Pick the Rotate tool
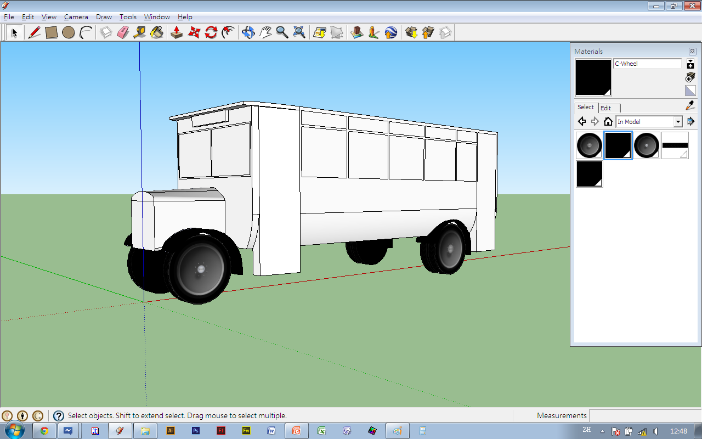Image resolution: width=702 pixels, height=439 pixels. coord(211,32)
